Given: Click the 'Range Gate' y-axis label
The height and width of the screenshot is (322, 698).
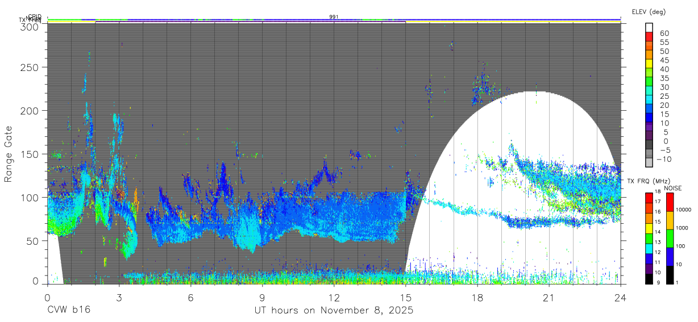Looking at the screenshot, I should click(x=9, y=154).
